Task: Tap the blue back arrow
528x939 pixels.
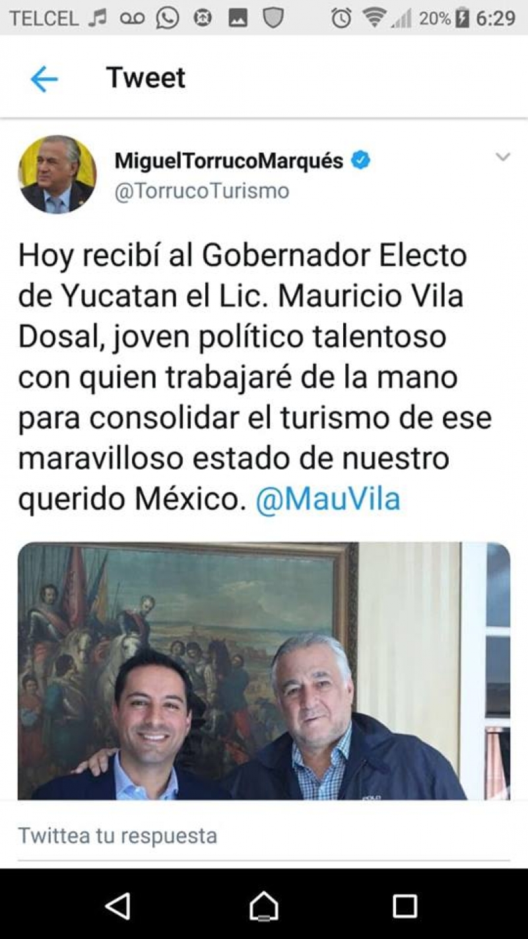Action: (44, 79)
